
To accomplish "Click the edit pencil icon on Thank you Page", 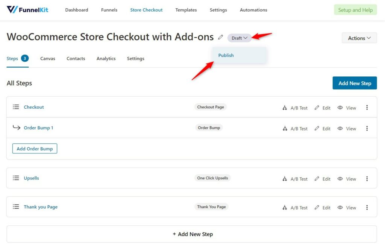I will coord(317,207).
